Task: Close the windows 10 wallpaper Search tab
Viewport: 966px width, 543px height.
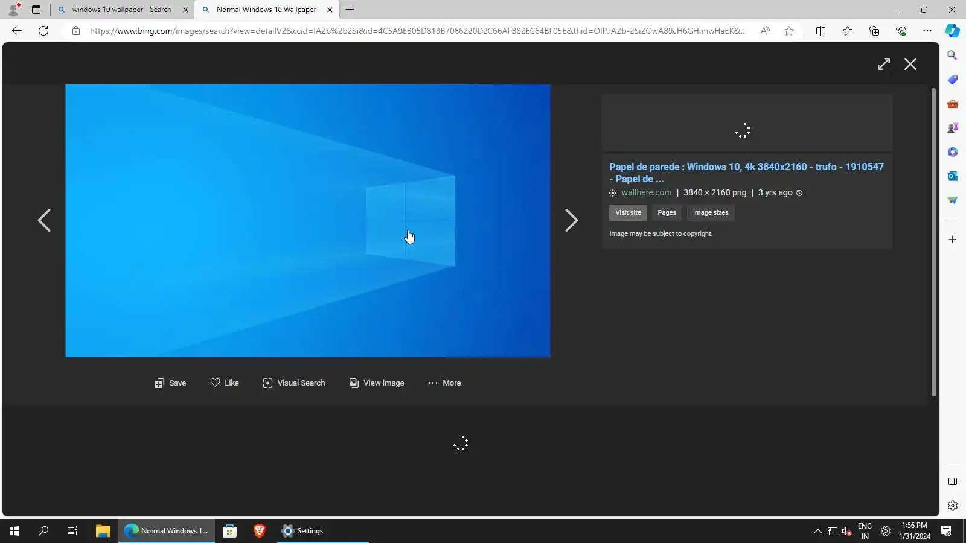Action: click(x=185, y=10)
